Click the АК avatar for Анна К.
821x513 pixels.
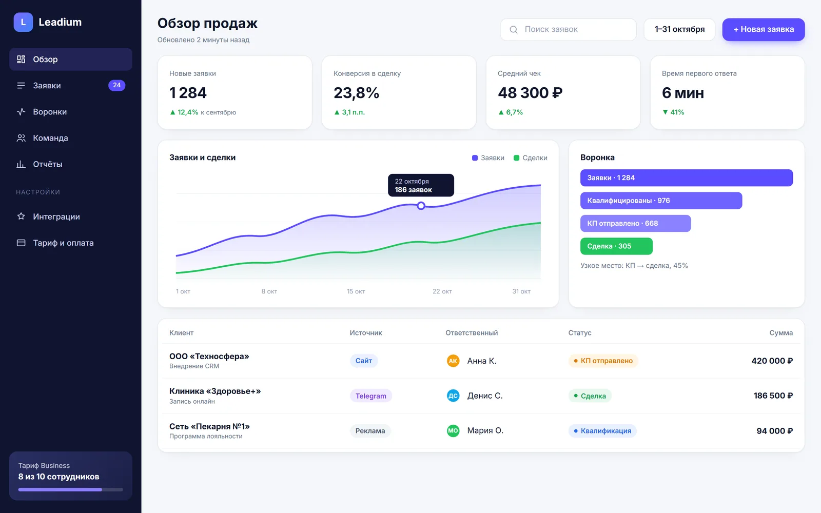(x=453, y=361)
